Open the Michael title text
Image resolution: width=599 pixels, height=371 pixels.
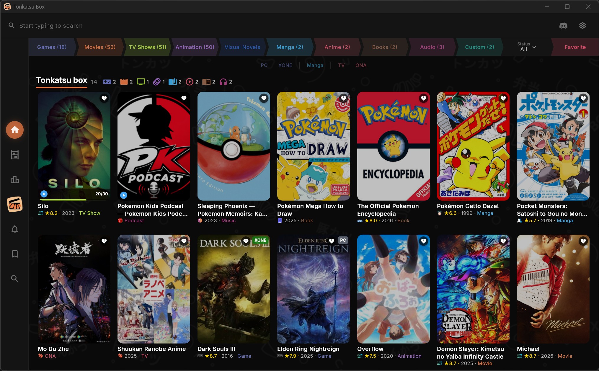[x=528, y=349]
